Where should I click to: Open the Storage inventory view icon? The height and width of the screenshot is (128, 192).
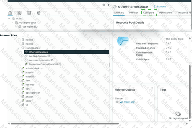click(29, 13)
